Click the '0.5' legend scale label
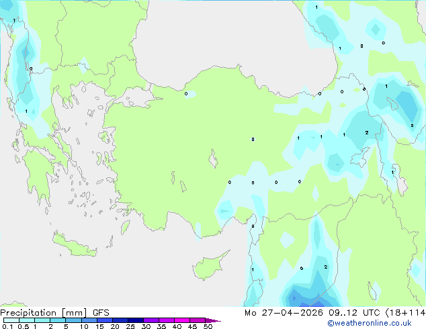The image size is (426, 329). point(24,326)
